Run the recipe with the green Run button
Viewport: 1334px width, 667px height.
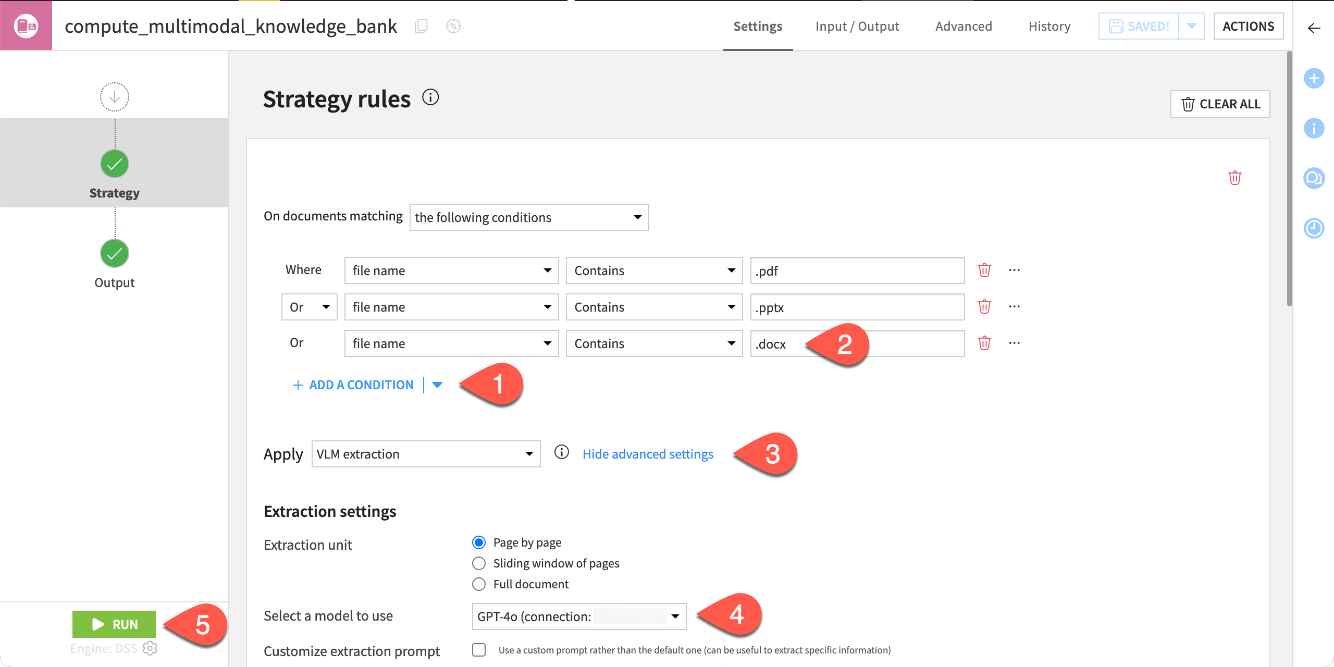coord(114,624)
